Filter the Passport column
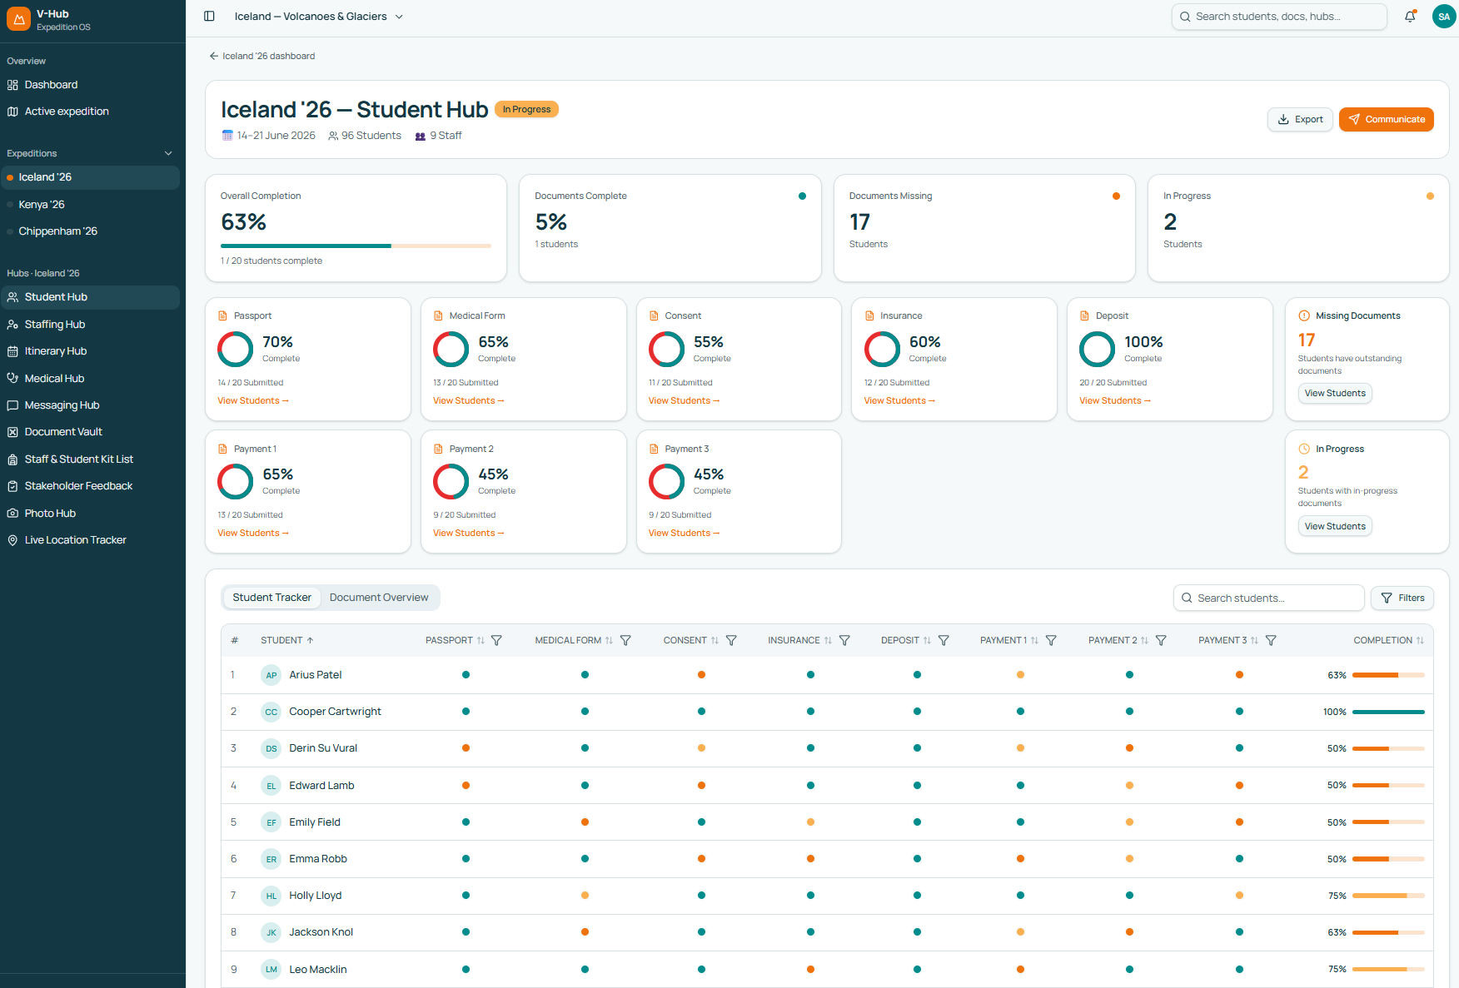 (x=496, y=641)
